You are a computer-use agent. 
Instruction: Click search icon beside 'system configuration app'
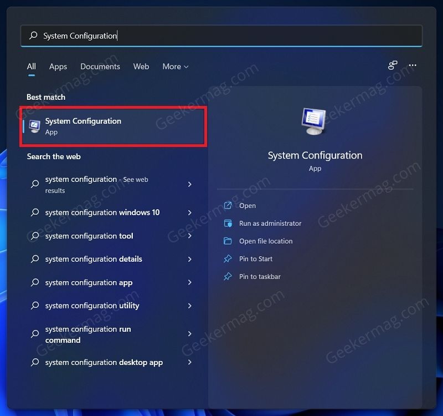click(35, 282)
